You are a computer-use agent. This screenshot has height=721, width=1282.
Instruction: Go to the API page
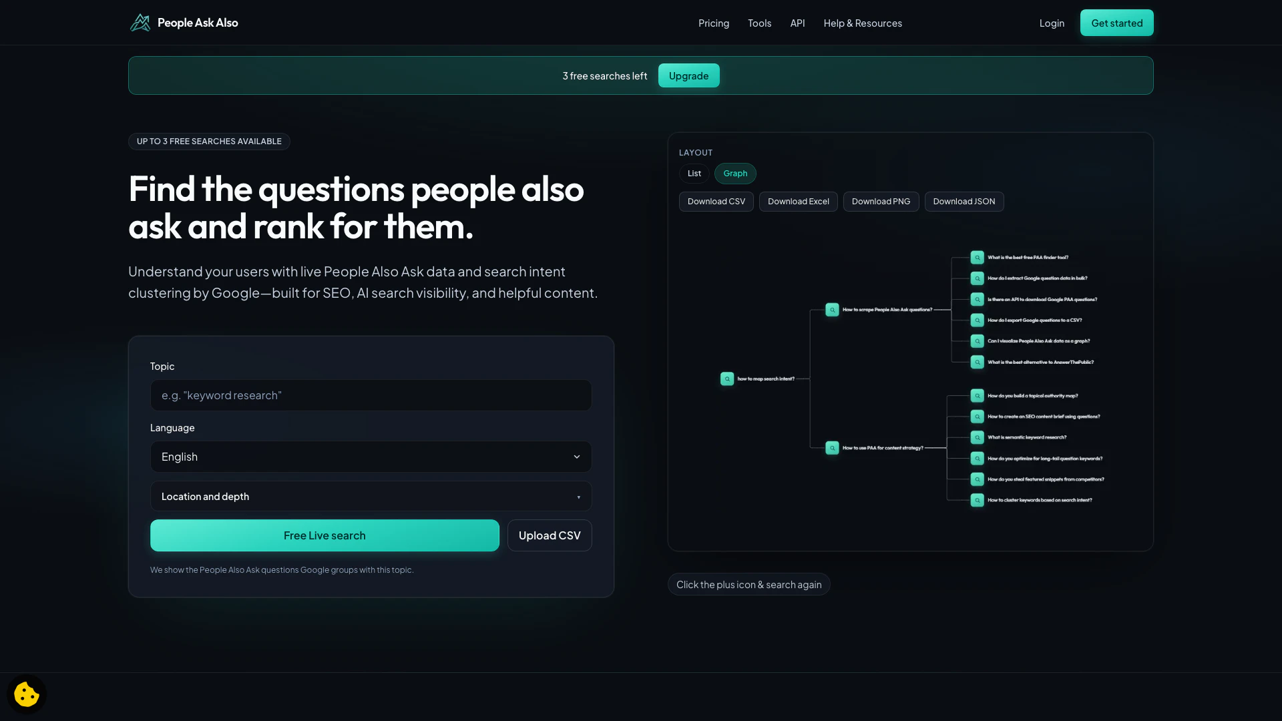pyautogui.click(x=797, y=23)
